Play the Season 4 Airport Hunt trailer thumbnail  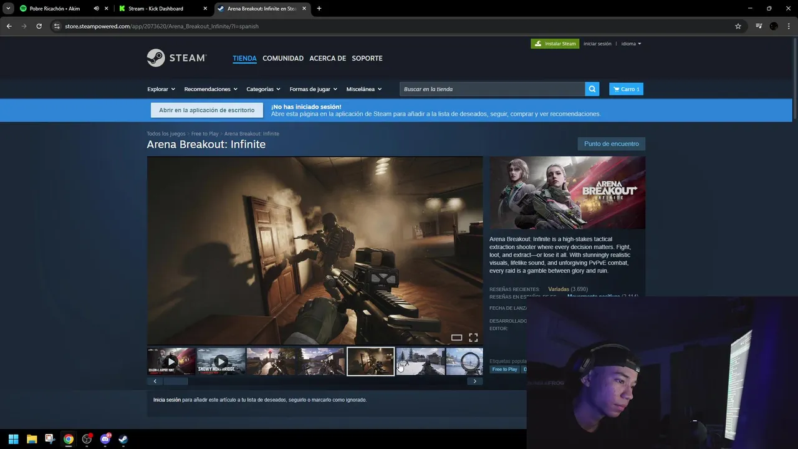(171, 362)
